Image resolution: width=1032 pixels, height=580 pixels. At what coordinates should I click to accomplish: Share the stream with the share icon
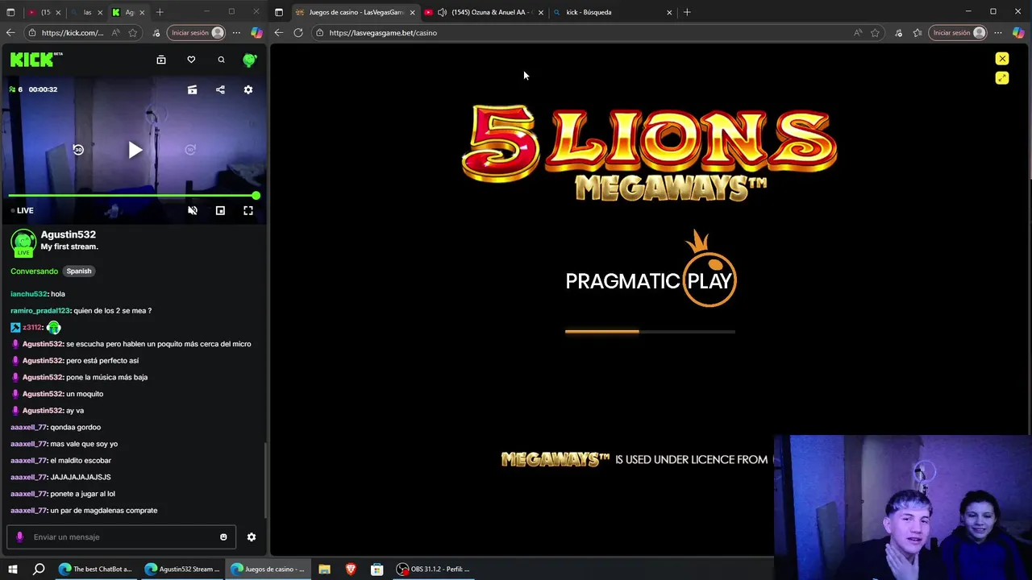220,89
